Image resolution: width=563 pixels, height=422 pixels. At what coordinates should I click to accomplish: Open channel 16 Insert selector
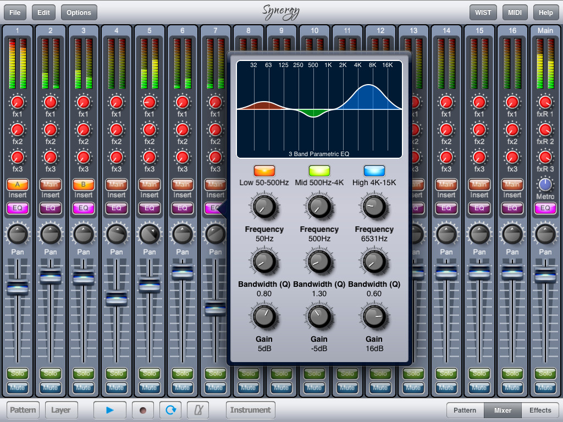512,185
